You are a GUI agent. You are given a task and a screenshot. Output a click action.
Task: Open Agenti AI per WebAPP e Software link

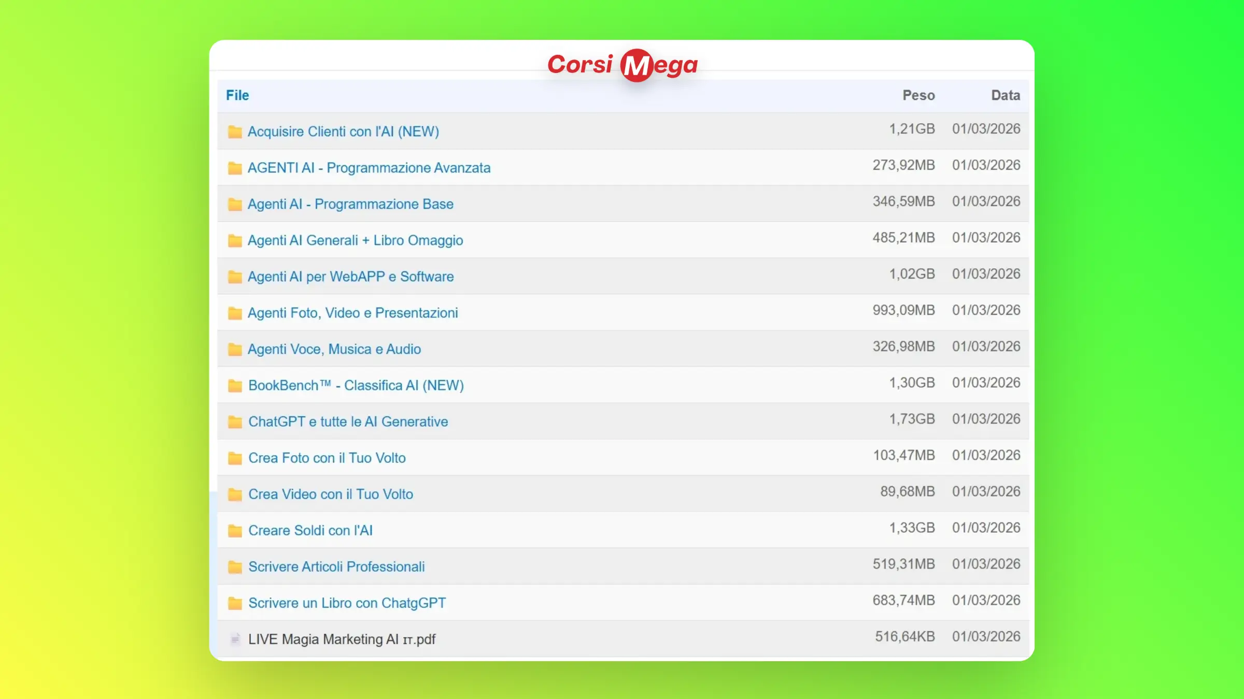click(x=350, y=276)
